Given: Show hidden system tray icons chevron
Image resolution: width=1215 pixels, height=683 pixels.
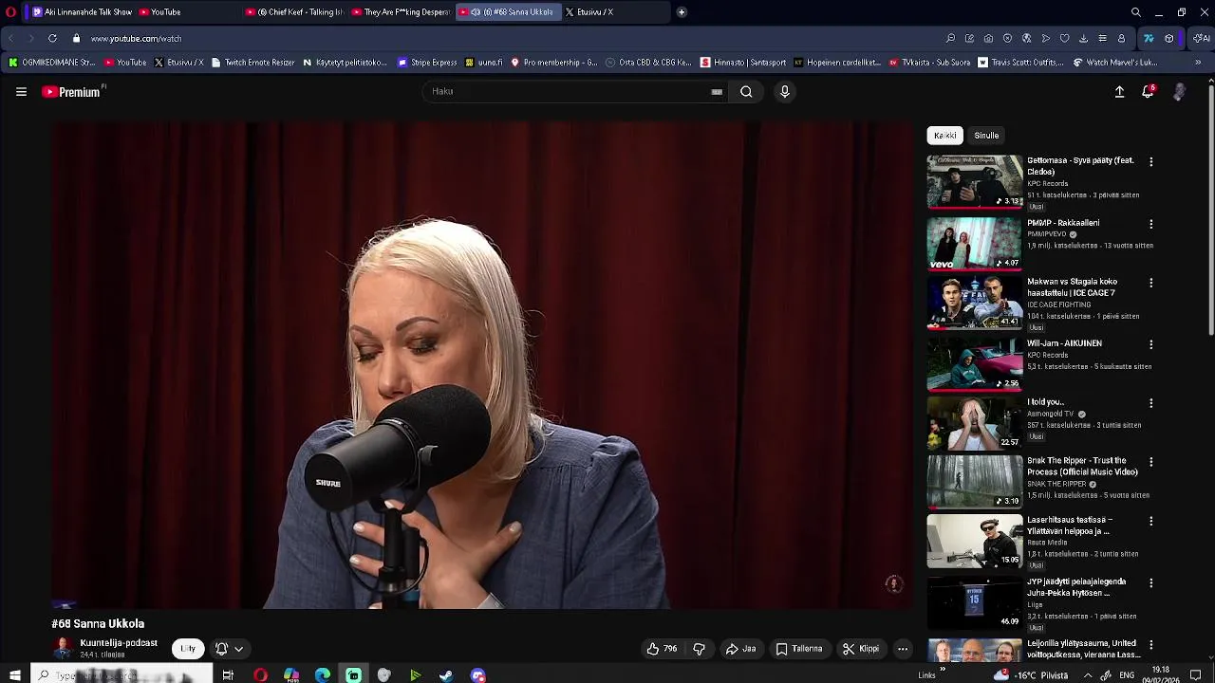Looking at the screenshot, I should [x=1088, y=675].
